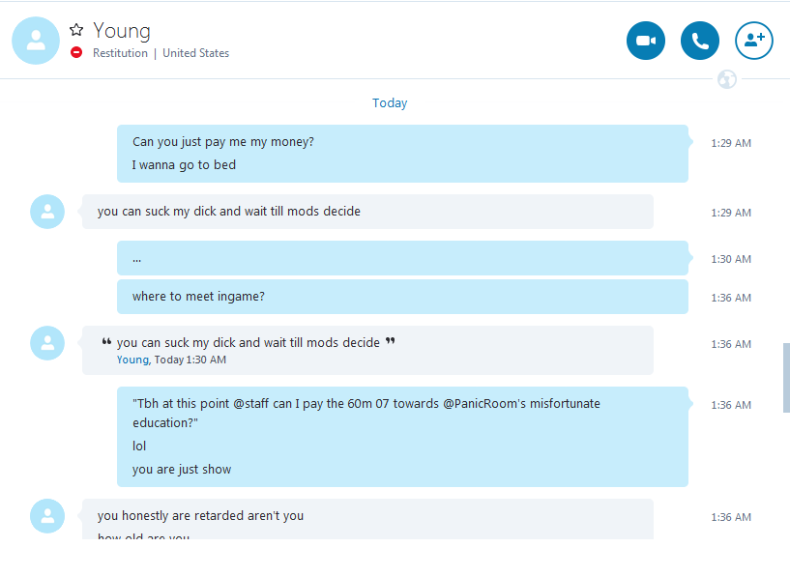
Task: Open the "Today" chat history dropdown
Action: tap(390, 103)
